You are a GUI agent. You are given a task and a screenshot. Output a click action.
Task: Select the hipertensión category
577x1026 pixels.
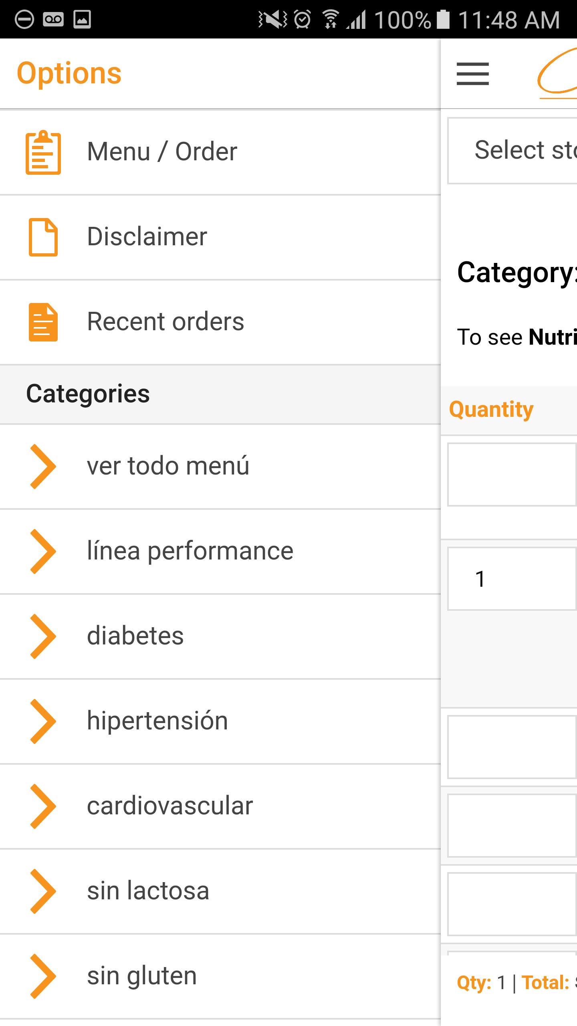[157, 721]
